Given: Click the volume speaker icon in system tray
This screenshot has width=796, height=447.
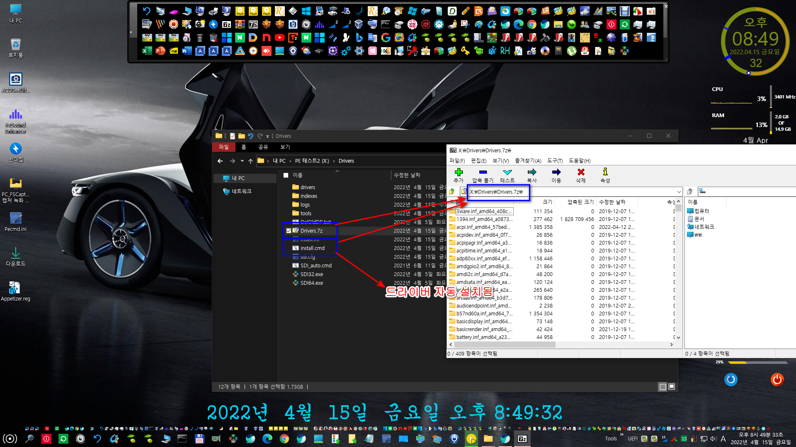Looking at the screenshot, I should coord(713,439).
